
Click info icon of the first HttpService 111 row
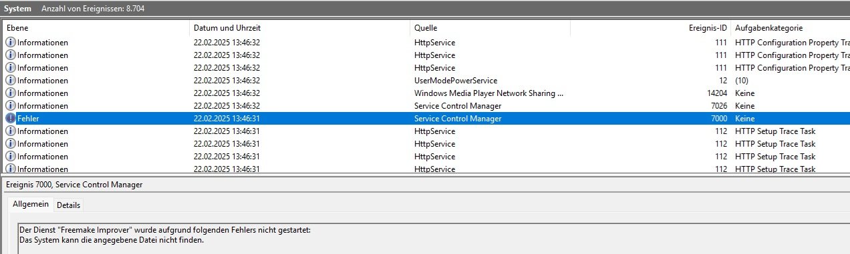pyautogui.click(x=11, y=43)
